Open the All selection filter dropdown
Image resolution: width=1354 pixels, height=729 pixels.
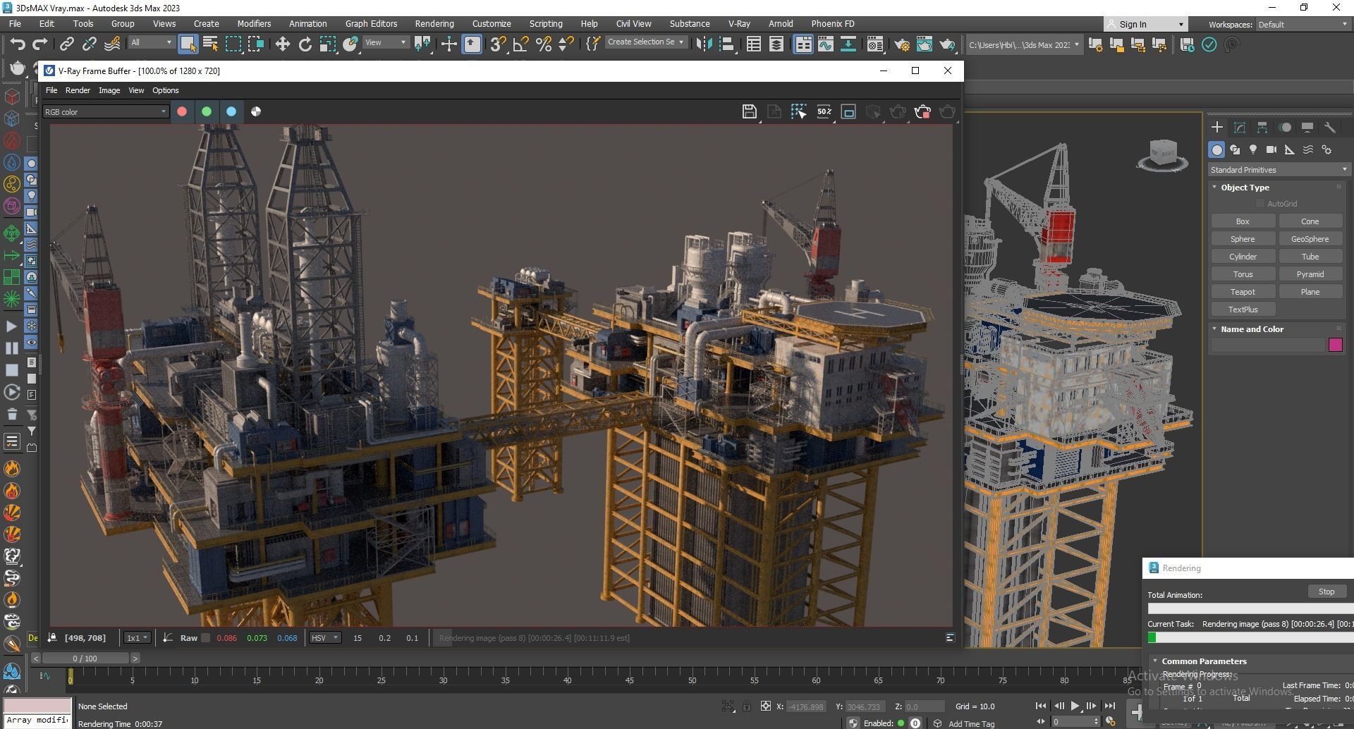click(151, 42)
